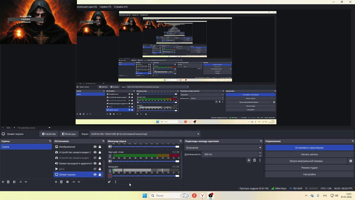The image size is (355, 200).
Task: Hide Захват экрана source eye icon
Action: pos(95,174)
